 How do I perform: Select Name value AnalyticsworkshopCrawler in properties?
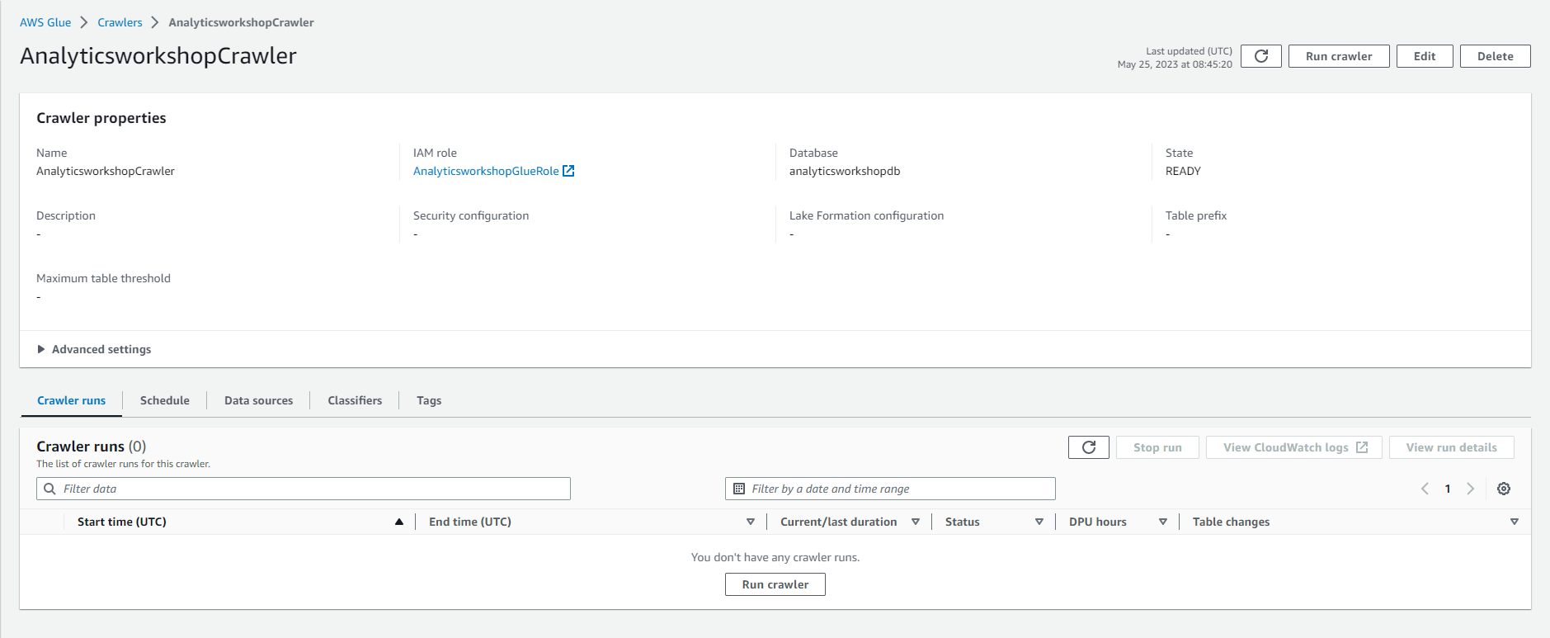coord(106,171)
